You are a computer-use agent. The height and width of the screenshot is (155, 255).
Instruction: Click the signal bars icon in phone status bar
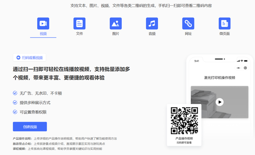point(238,61)
